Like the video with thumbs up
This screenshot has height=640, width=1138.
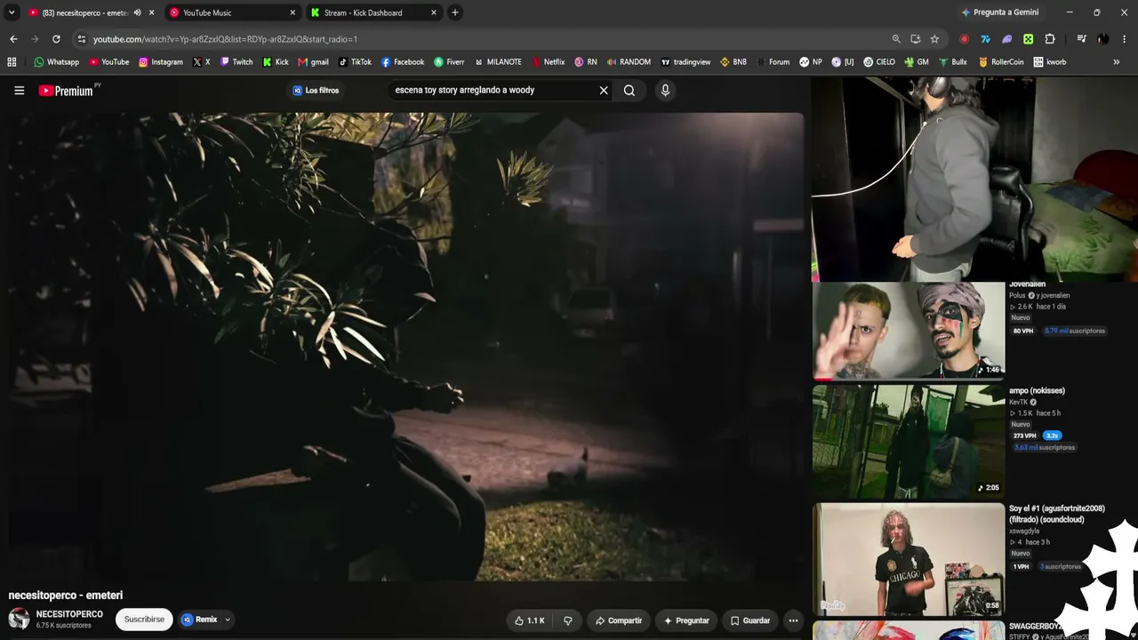[530, 620]
